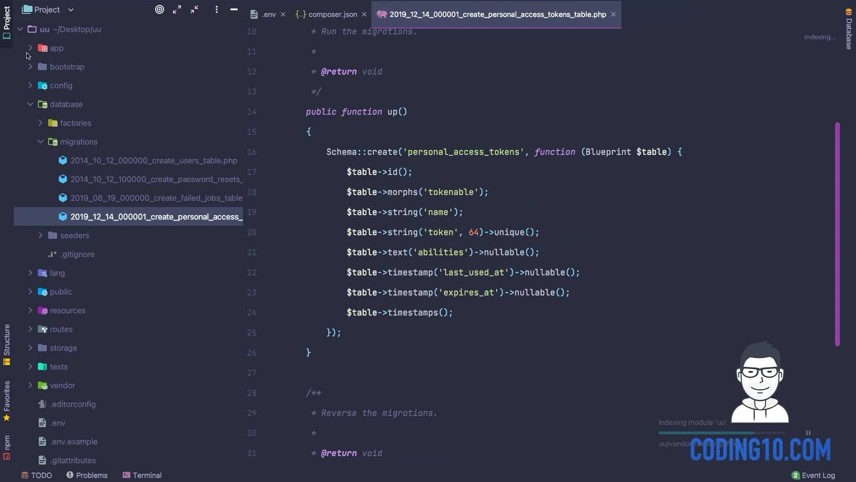Switch to the .env tab
This screenshot has height=482, width=856.
[x=267, y=14]
